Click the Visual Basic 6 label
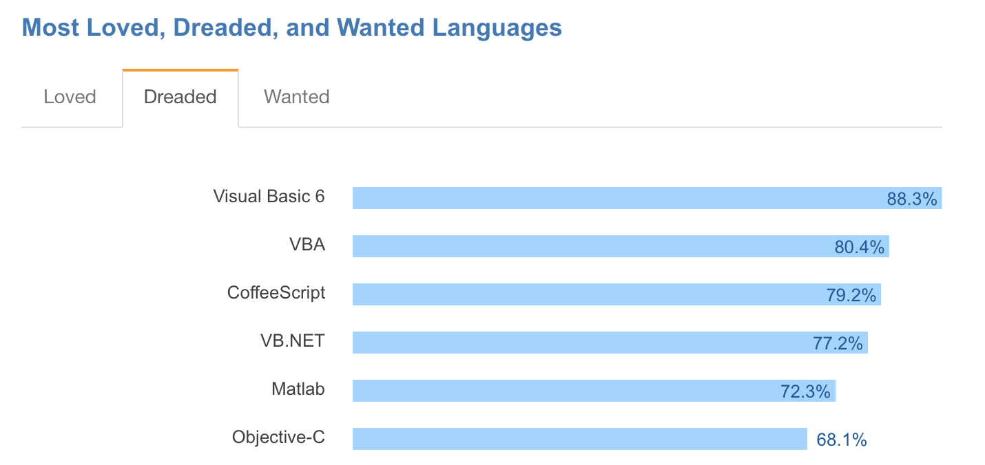This screenshot has width=985, height=465. pyautogui.click(x=269, y=197)
